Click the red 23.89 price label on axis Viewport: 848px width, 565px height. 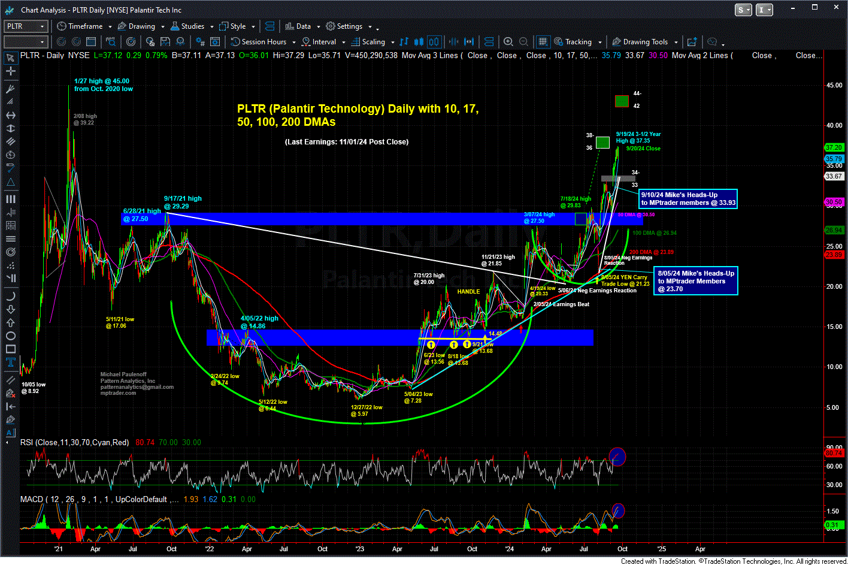pos(834,255)
